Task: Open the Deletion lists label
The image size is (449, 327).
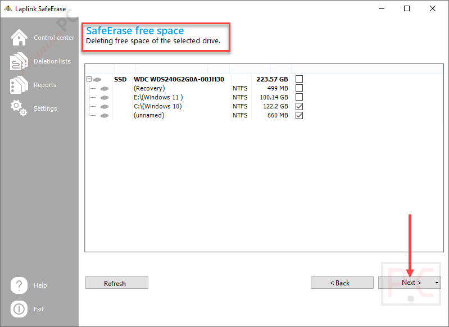Action: [52, 61]
